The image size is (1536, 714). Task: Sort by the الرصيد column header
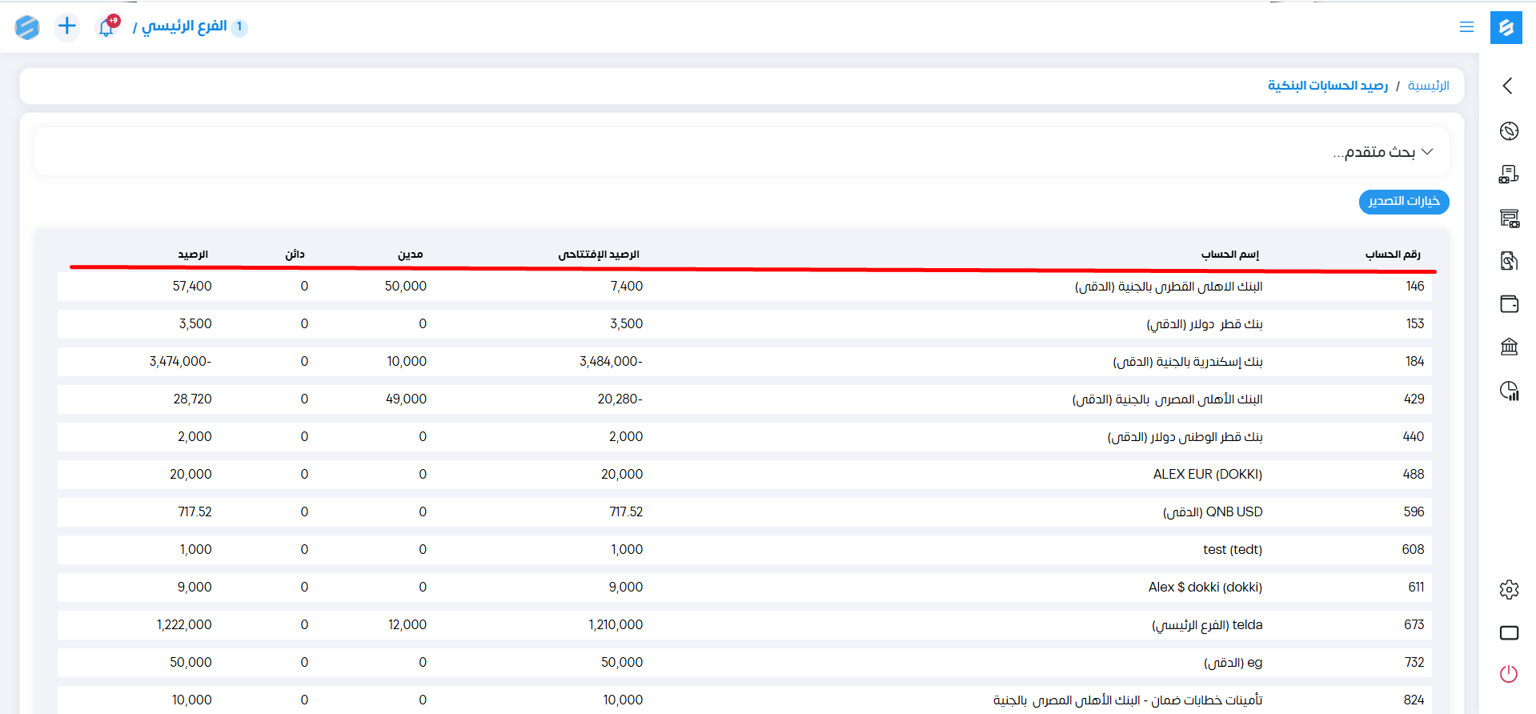click(193, 255)
